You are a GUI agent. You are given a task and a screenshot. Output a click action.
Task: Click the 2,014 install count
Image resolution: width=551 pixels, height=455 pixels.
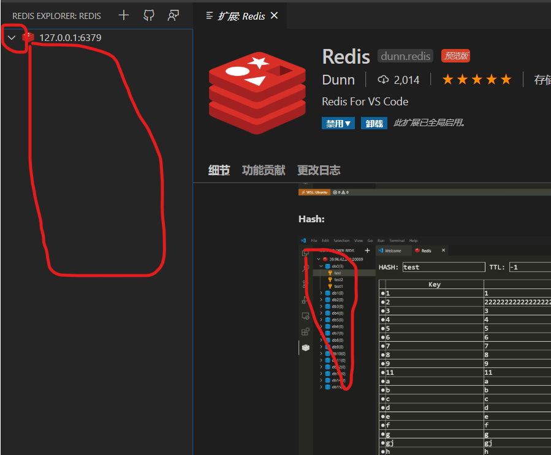406,80
